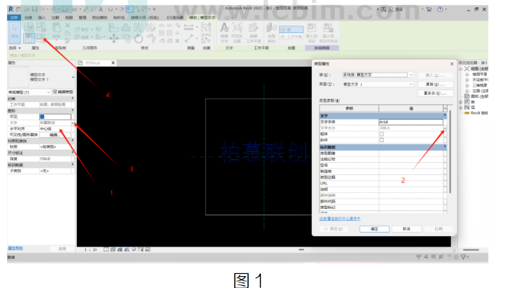Click the 可见性设置 (Visibility settings) icon
This screenshot has height=288, width=505.
(237, 32)
